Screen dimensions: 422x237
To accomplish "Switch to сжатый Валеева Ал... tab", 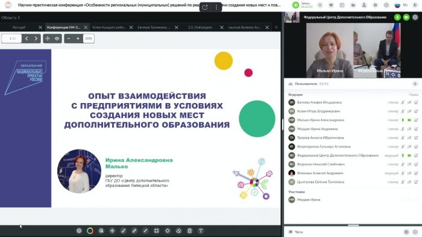I will (245, 27).
